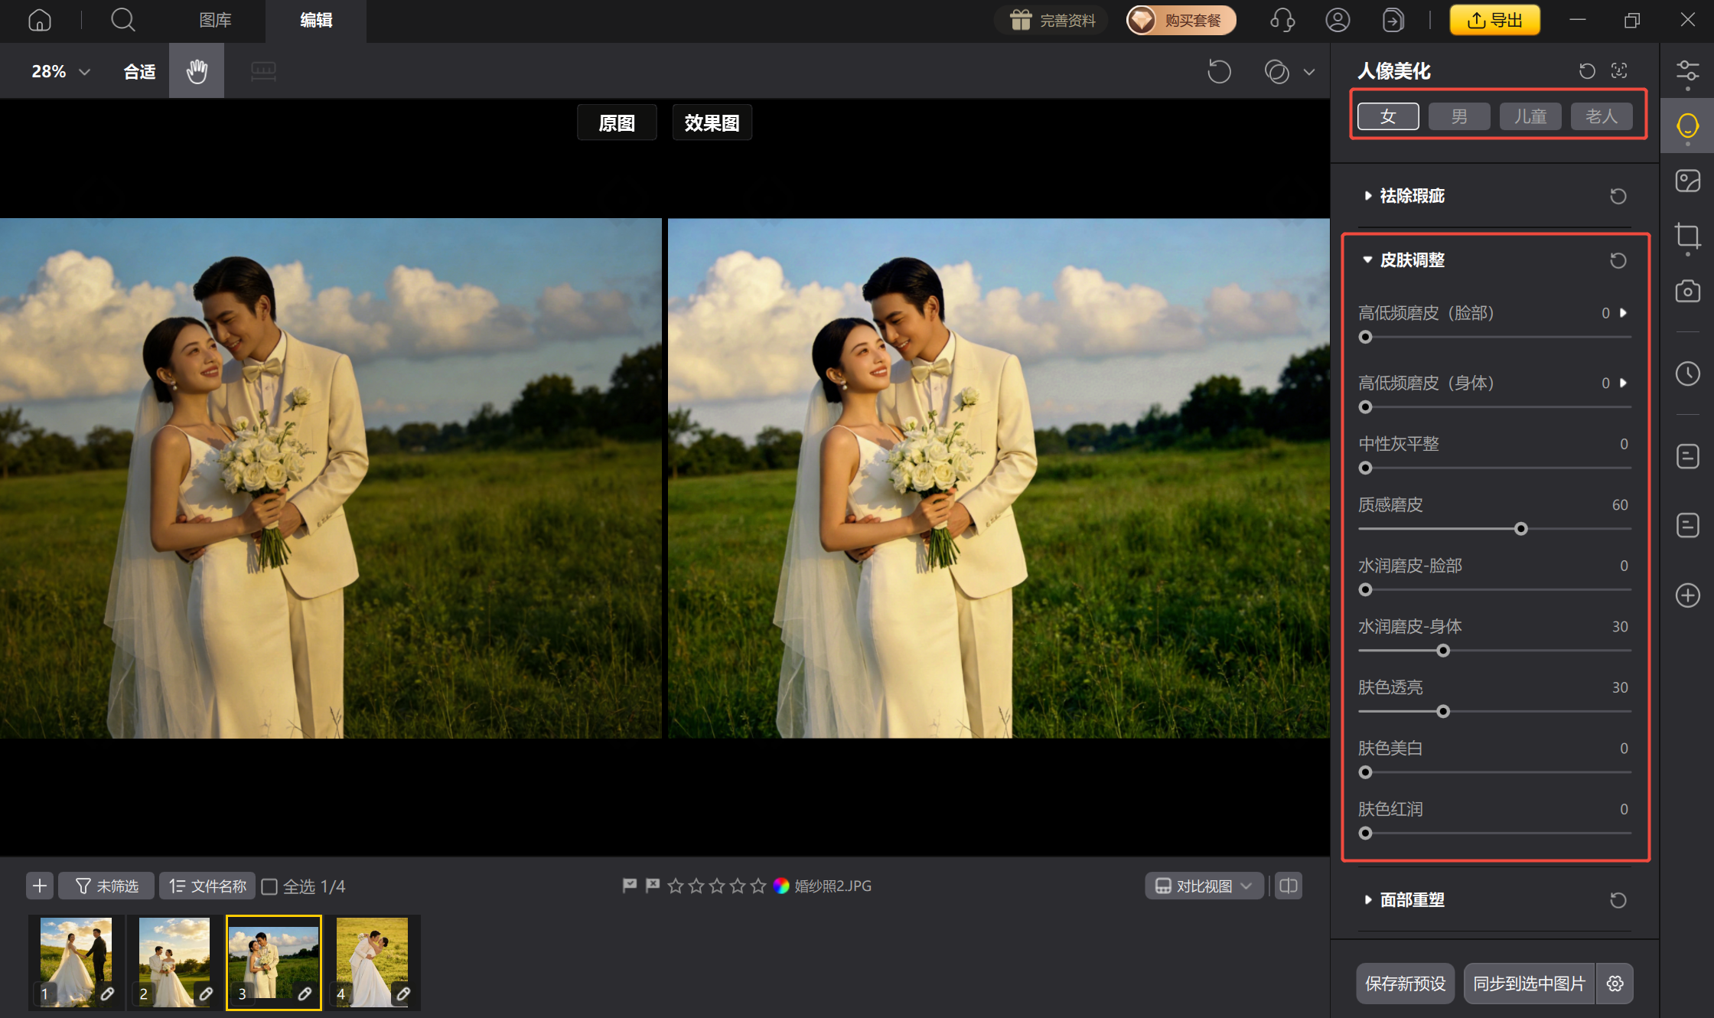
Task: Check the select all checkbox
Action: pyautogui.click(x=269, y=886)
